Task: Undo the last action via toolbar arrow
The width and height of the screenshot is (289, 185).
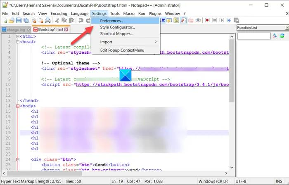Action: [x=81, y=21]
